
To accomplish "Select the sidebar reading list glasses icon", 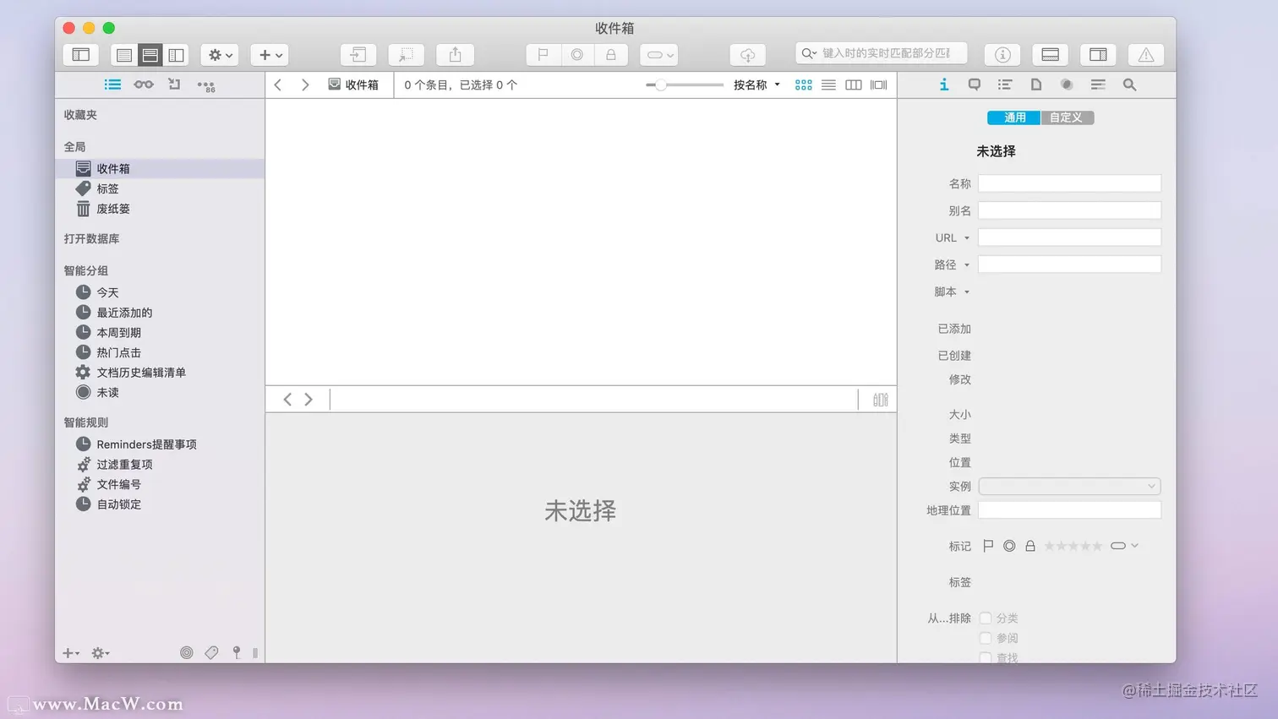I will 144,84.
